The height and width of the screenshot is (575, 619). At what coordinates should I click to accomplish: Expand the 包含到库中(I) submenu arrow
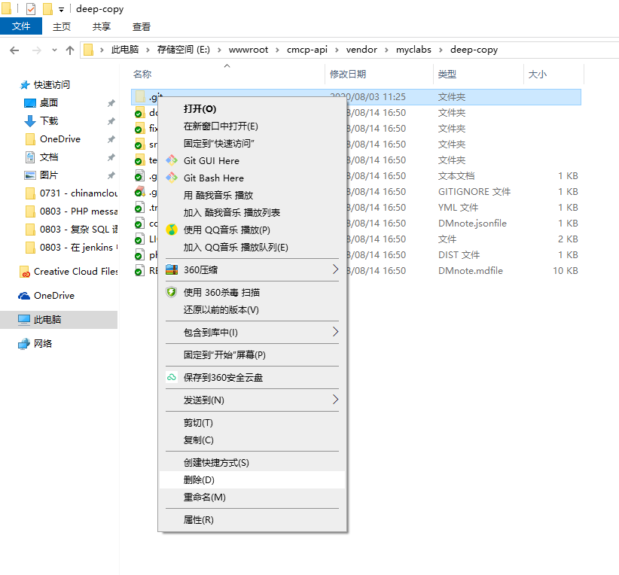pos(336,332)
